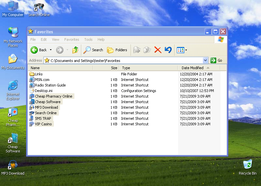This screenshot has width=261, height=186.
Task: Select the MSN.com shortcut icon
Action: pos(32,79)
